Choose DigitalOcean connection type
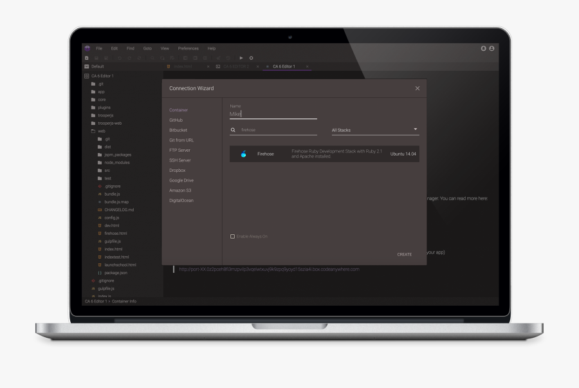The width and height of the screenshot is (579, 388). pos(181,201)
